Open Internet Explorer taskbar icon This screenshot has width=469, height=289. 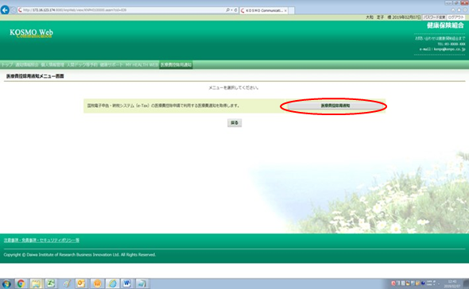point(112,283)
